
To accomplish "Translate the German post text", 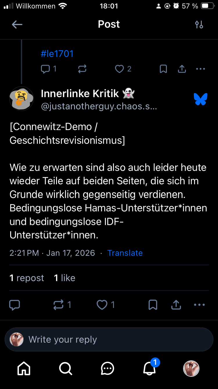I will 125,253.
